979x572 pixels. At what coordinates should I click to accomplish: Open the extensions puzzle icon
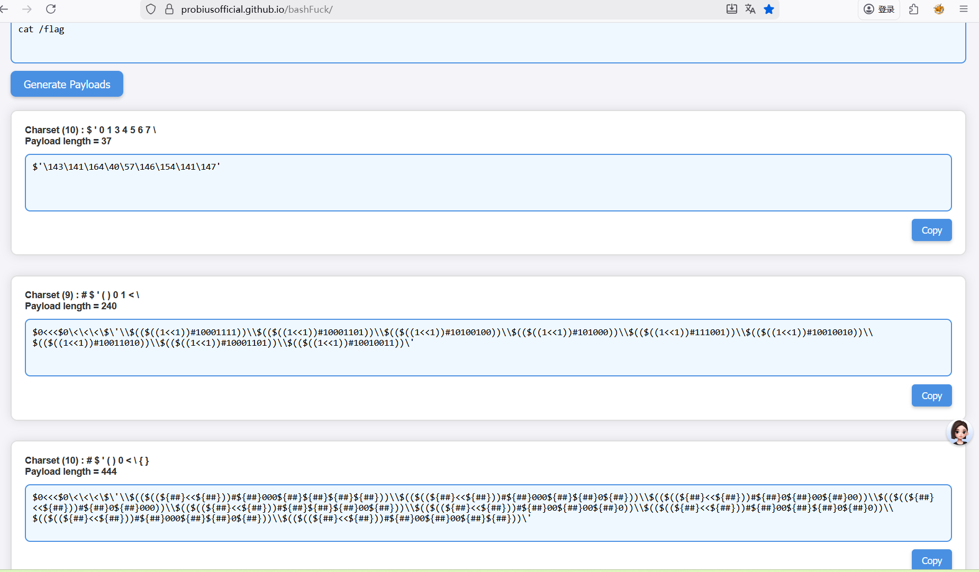click(x=914, y=9)
